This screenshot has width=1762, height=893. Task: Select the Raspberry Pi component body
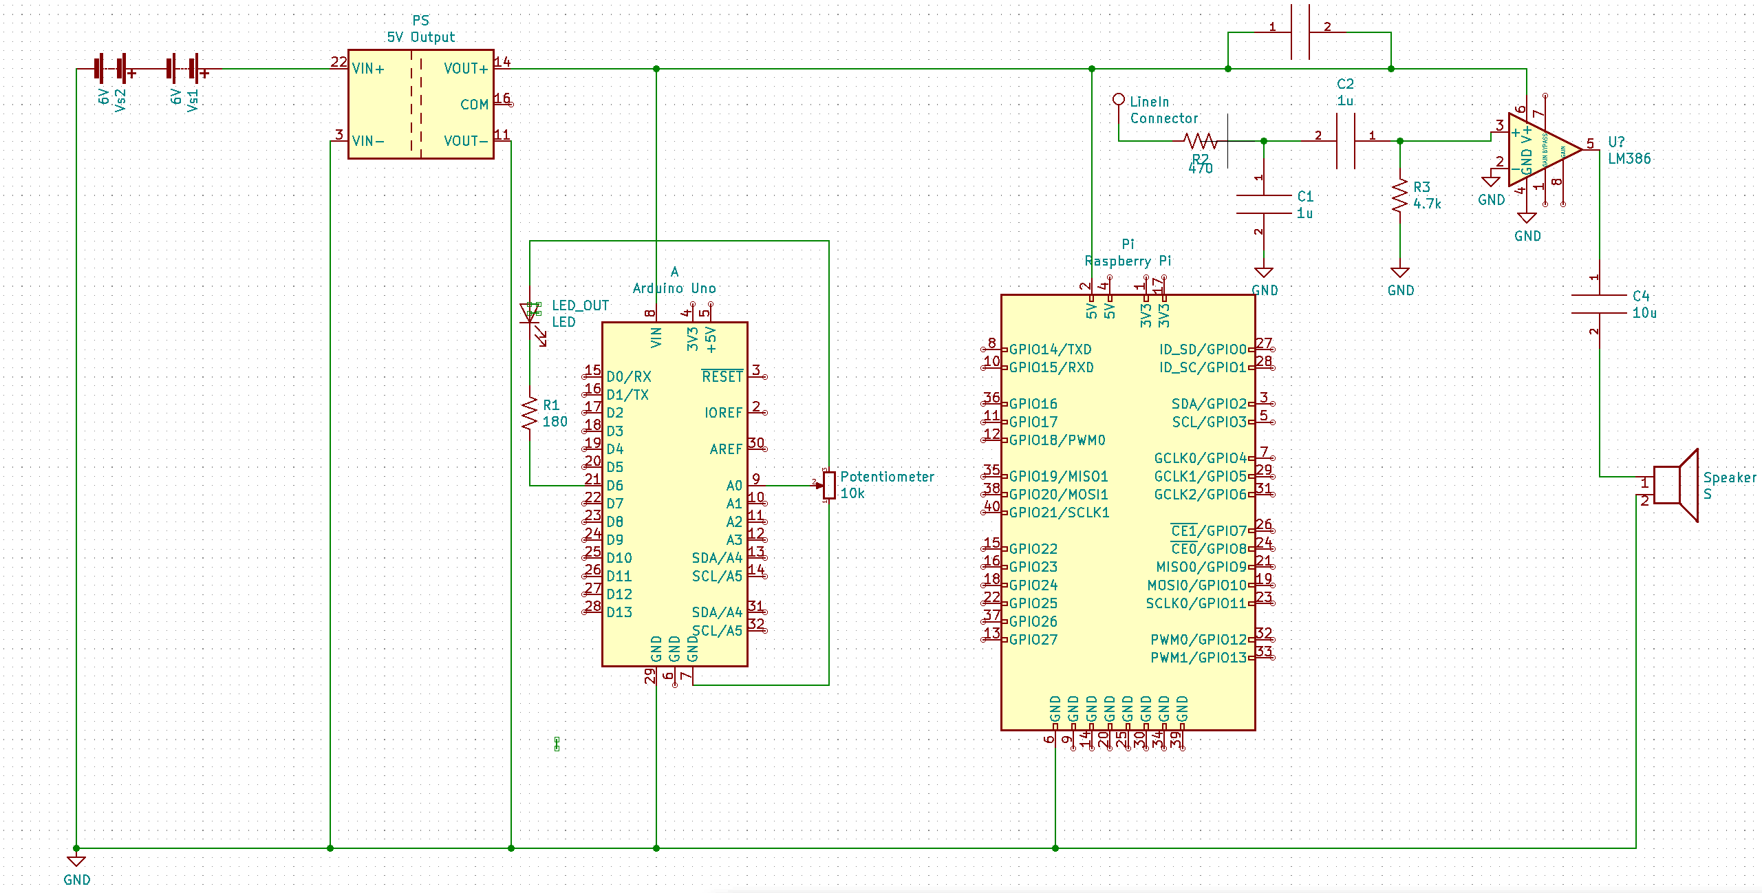point(1128,513)
